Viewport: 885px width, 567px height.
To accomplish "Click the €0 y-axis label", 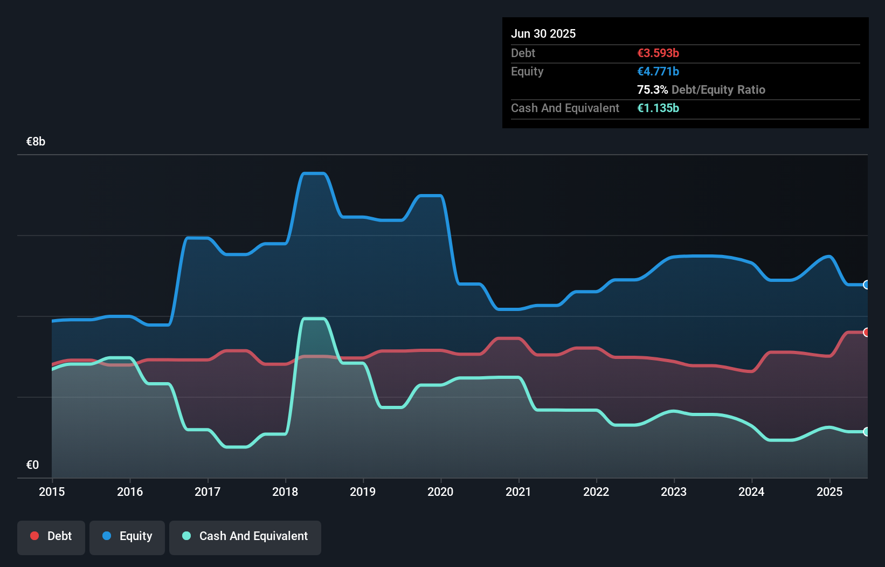I will 32,465.
